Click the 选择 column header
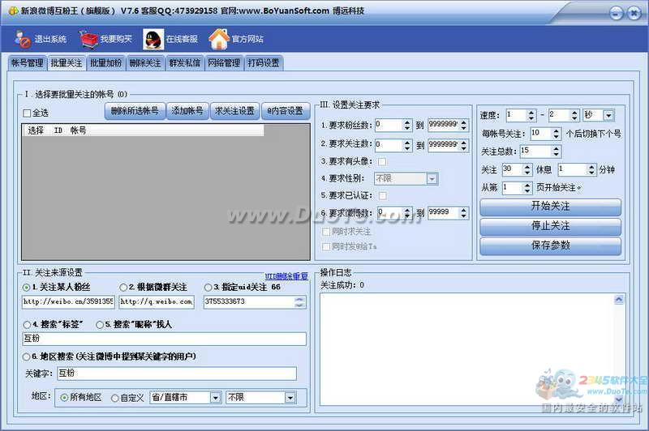 tap(36, 130)
